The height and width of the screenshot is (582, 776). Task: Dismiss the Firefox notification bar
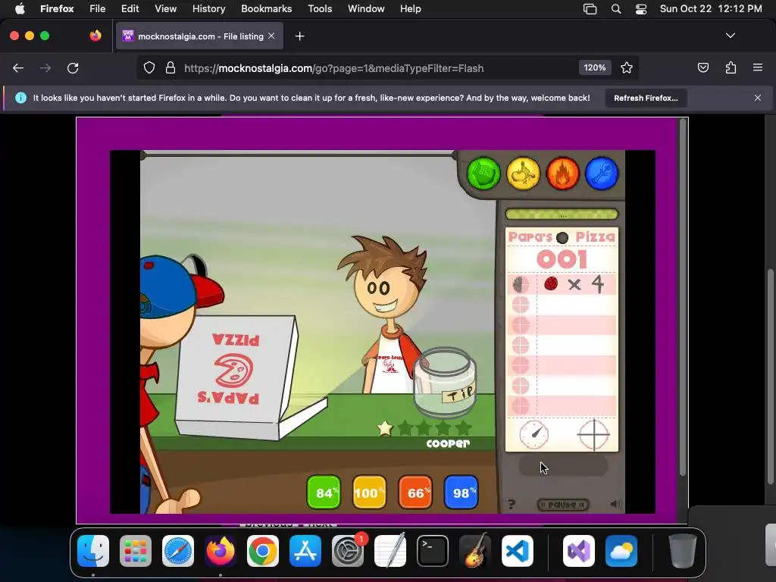[757, 98]
